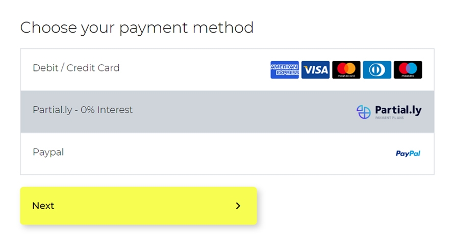Click the chevron arrow on the Next button
Screen dimensions: 454x248
[238, 206]
